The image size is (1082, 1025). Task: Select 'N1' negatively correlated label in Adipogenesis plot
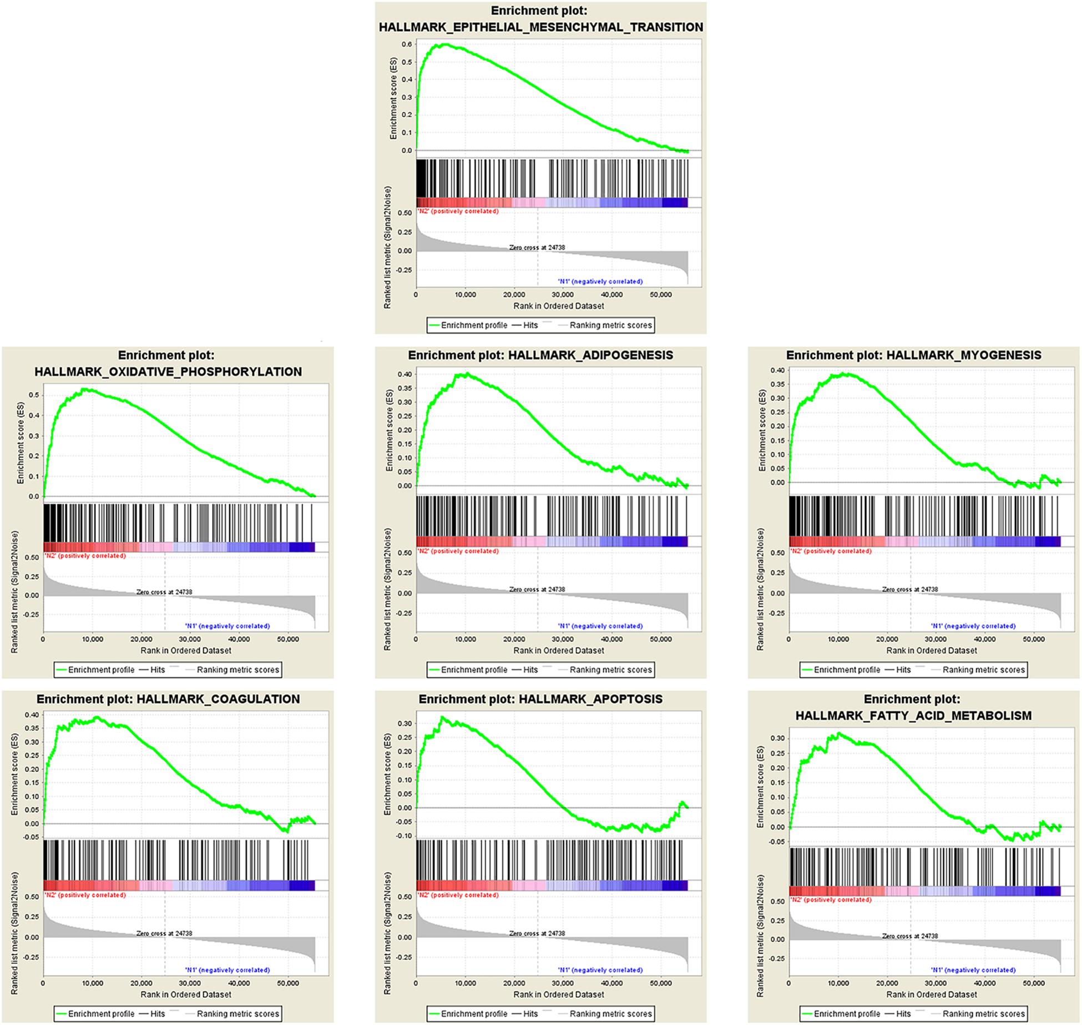(600, 626)
